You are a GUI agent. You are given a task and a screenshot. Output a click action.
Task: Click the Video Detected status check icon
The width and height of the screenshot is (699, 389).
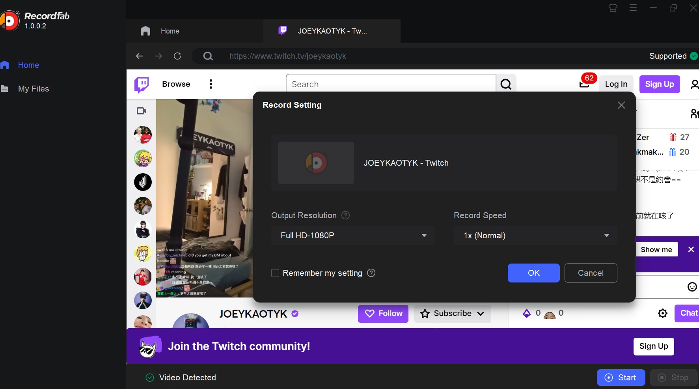click(x=150, y=378)
